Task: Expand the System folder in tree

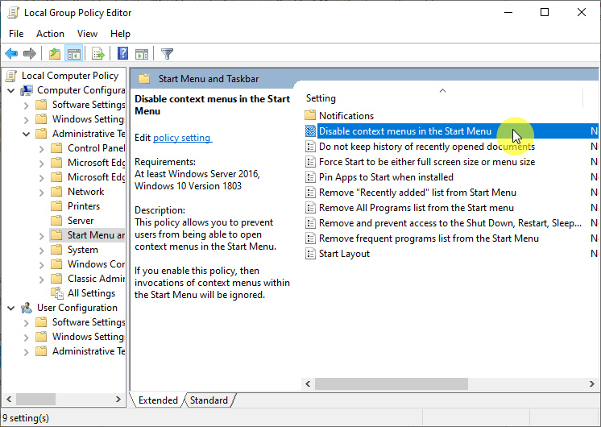Action: click(x=41, y=250)
